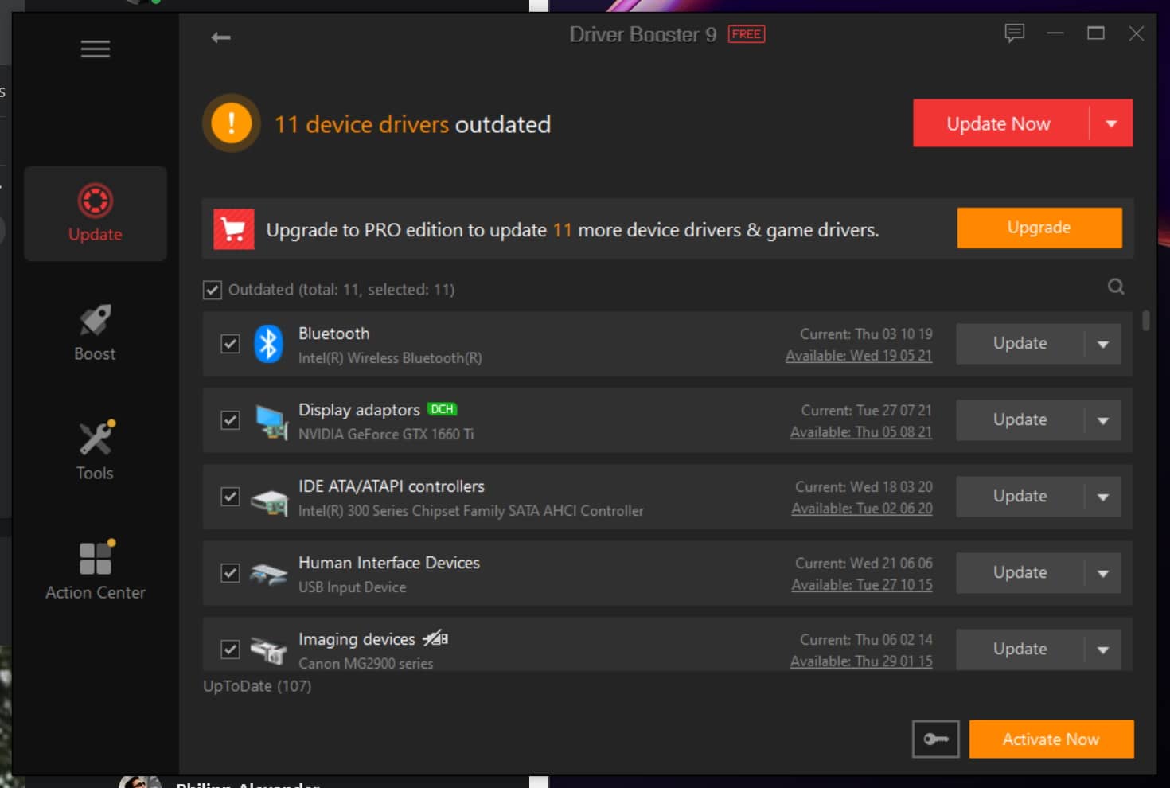Click the shopping cart icon in the PRO banner
Screen dimensions: 1170x788
(232, 228)
